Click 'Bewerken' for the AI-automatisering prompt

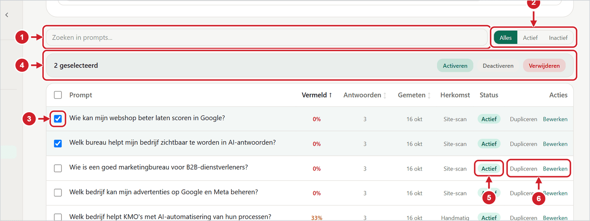(555, 218)
